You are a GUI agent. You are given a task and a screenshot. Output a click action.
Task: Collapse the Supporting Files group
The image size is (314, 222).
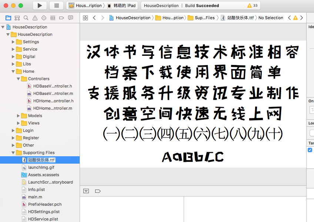[x=13, y=153]
